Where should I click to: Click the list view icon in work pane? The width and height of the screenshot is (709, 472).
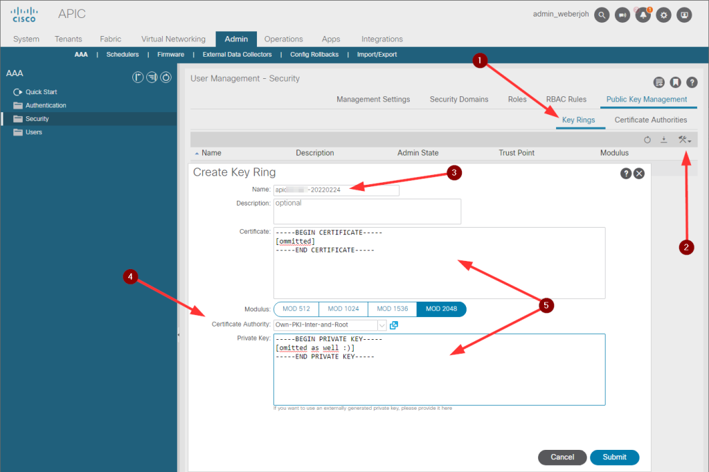[x=659, y=82]
